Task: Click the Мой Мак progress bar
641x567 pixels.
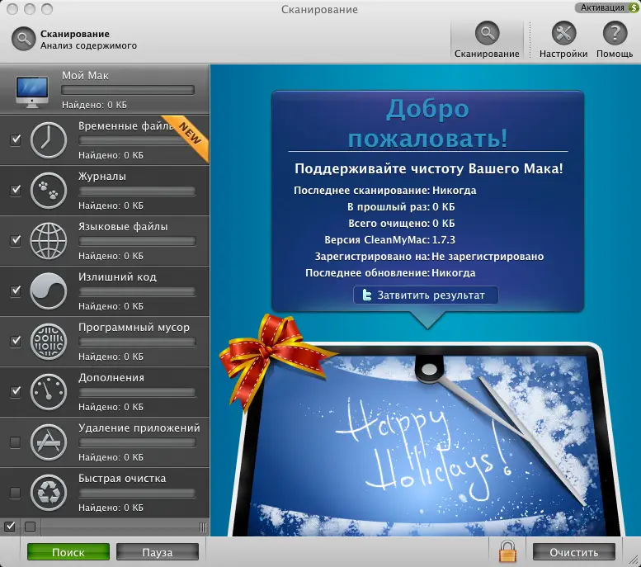Action: click(128, 90)
